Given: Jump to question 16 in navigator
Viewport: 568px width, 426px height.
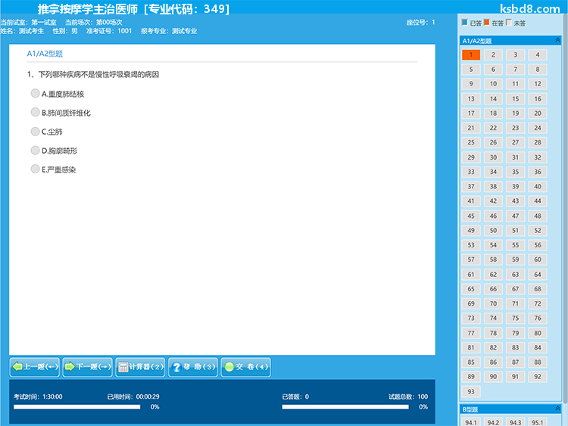Looking at the screenshot, I should 538,98.
